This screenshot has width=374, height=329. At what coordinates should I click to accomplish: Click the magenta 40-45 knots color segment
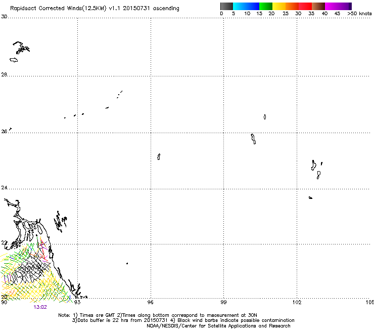pyautogui.click(x=332, y=6)
